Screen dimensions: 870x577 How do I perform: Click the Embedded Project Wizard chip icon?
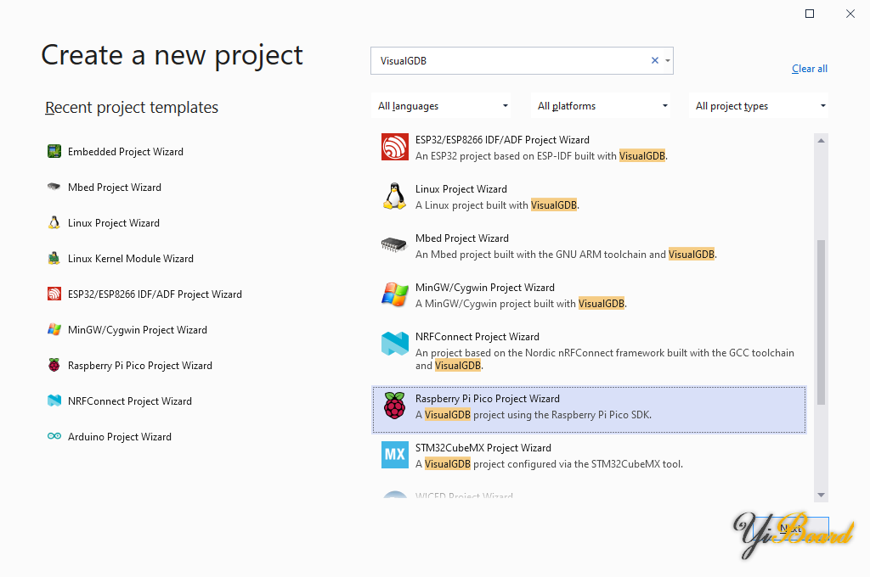coord(54,151)
